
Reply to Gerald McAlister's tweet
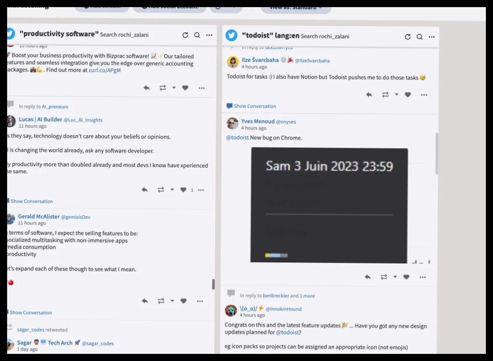[145, 301]
